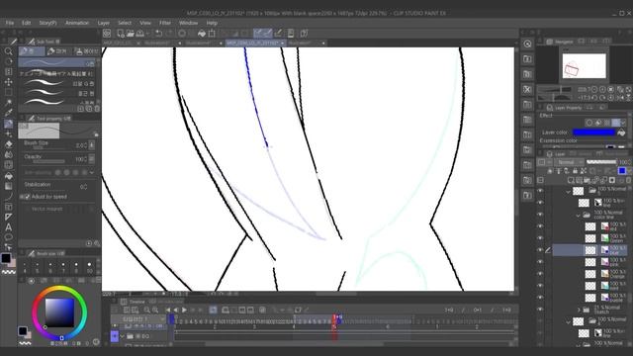Screen dimensions: 633x356
Task: Click the Undo arrow in command bar
Action: 159,34
